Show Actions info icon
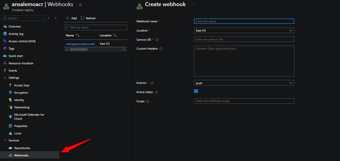This screenshot has height=161, width=340. [152, 83]
